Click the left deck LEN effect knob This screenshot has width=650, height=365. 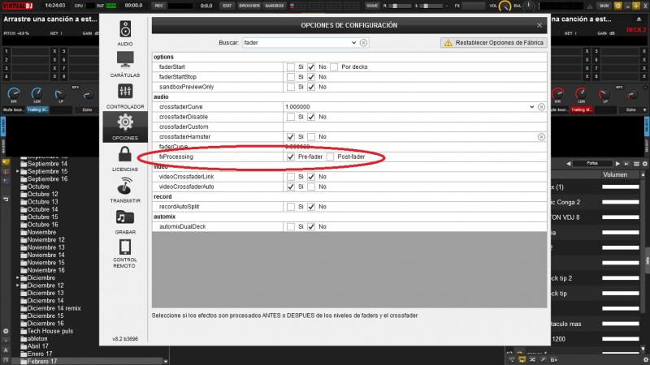pos(37,94)
